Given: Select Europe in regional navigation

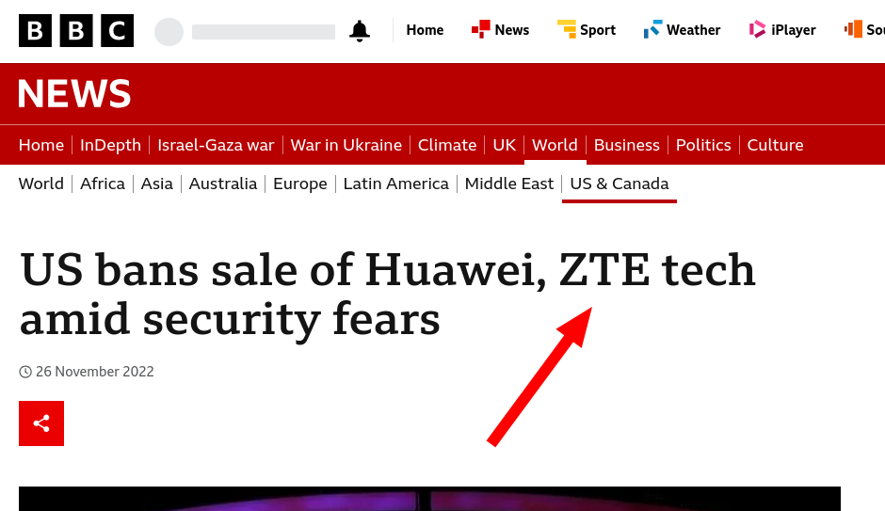Looking at the screenshot, I should [x=300, y=184].
